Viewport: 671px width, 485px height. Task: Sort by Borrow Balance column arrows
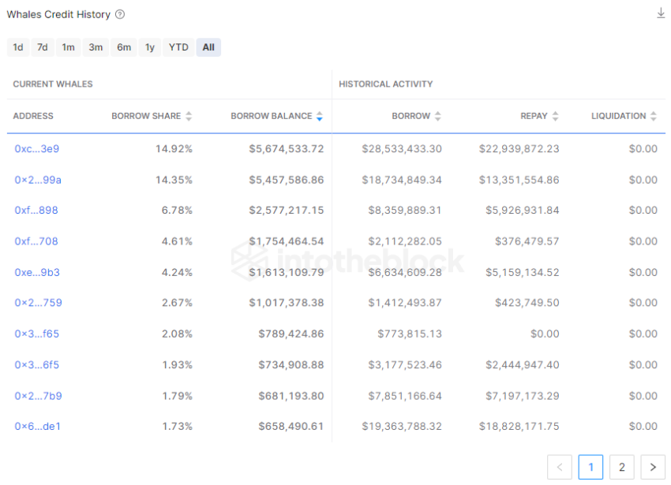tap(320, 116)
